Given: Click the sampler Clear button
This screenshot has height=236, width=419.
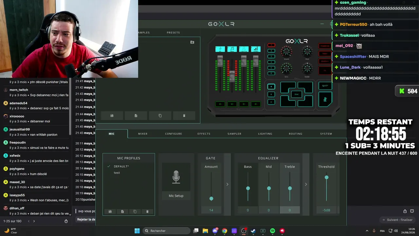Looking at the screenshot, I should coord(297,94).
